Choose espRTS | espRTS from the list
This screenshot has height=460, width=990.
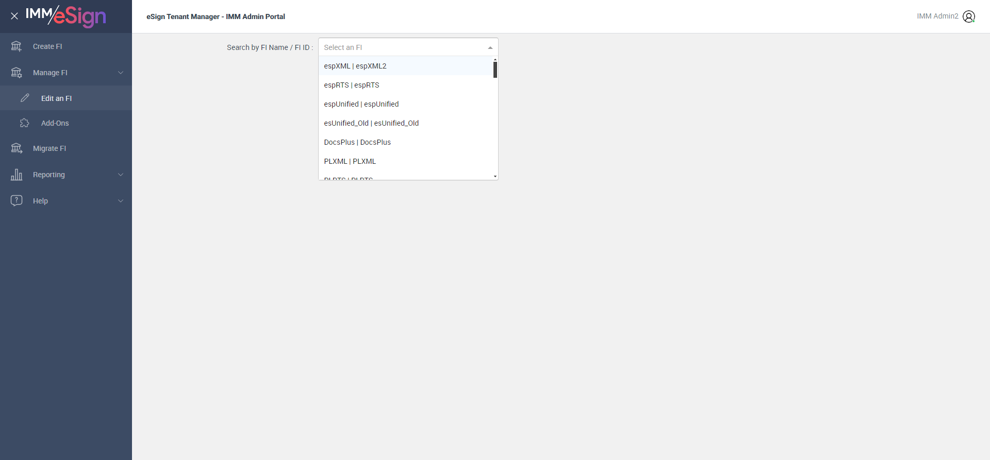(406, 85)
